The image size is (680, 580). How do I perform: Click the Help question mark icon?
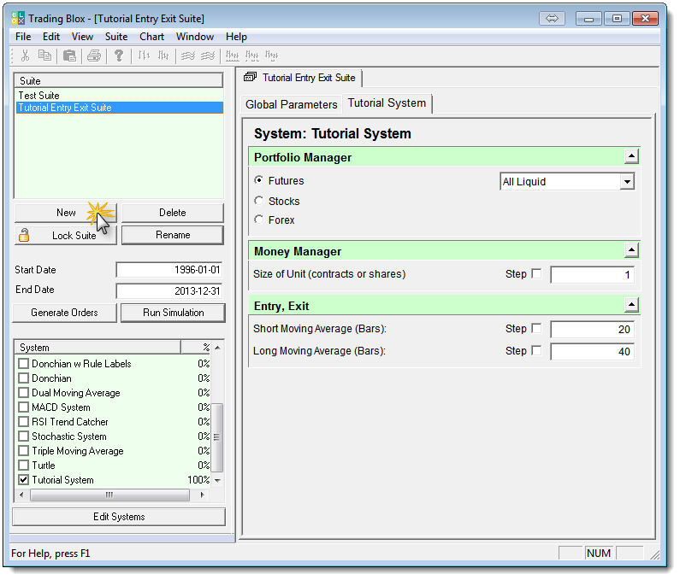click(x=119, y=56)
